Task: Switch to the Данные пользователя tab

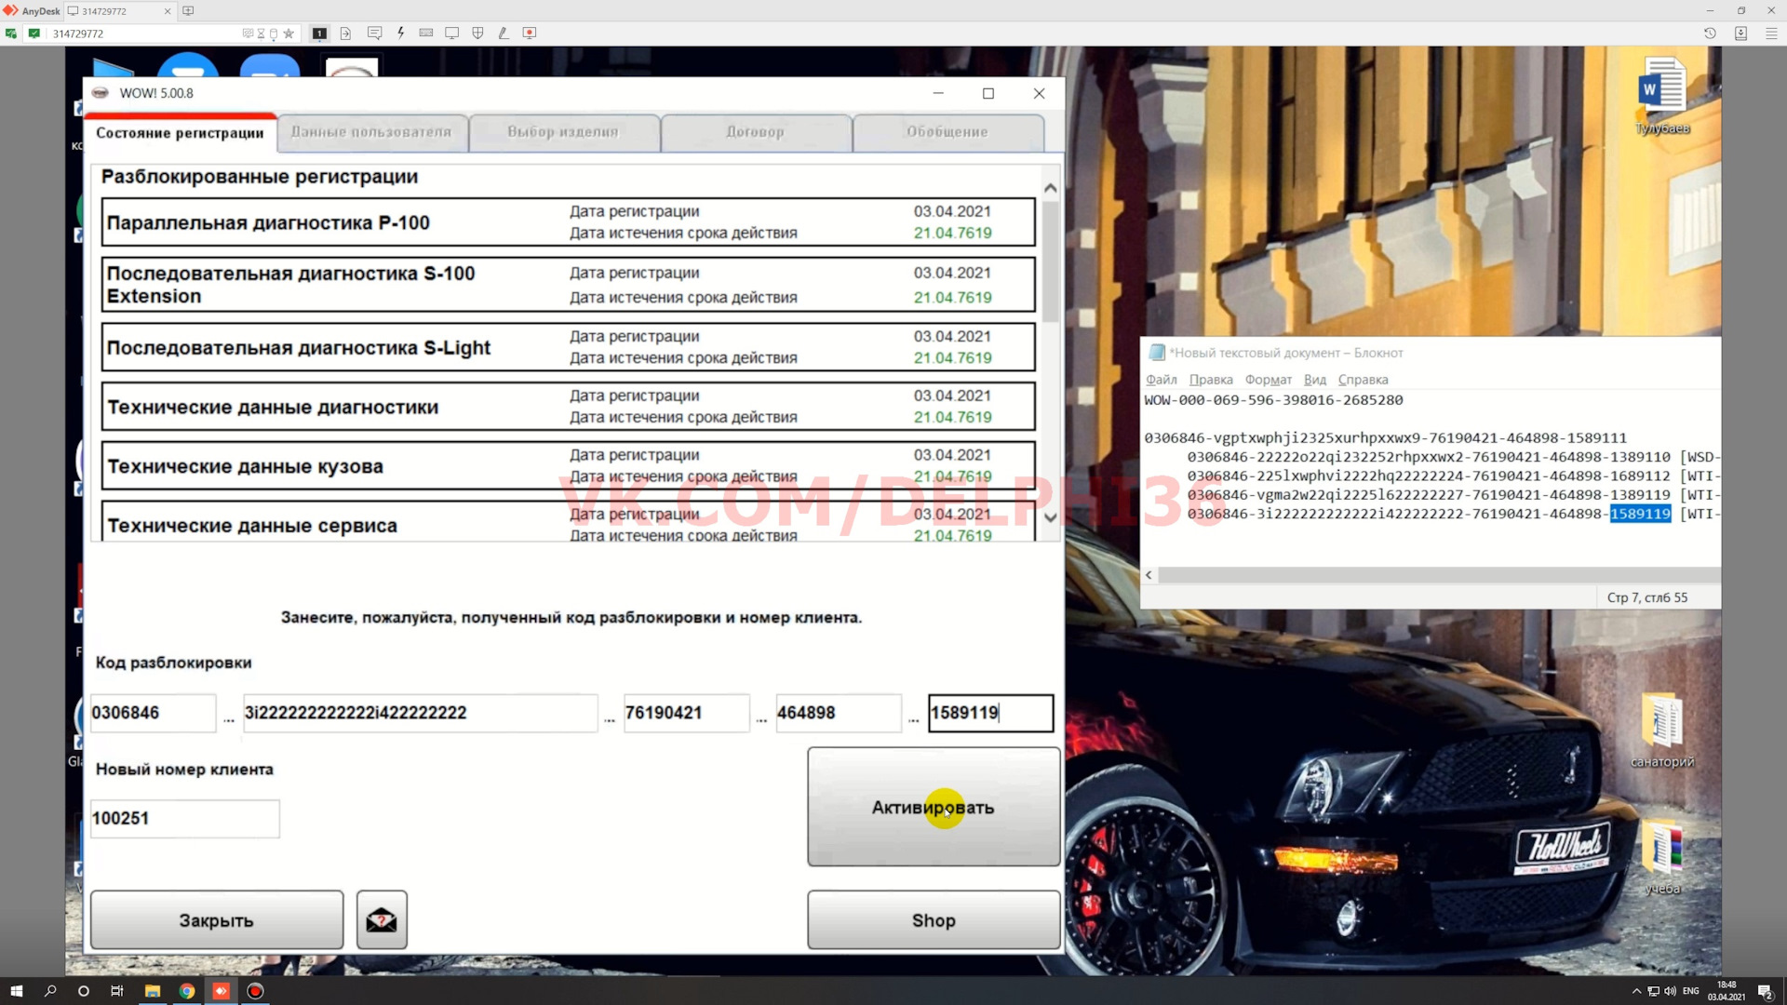Action: pyautogui.click(x=372, y=133)
